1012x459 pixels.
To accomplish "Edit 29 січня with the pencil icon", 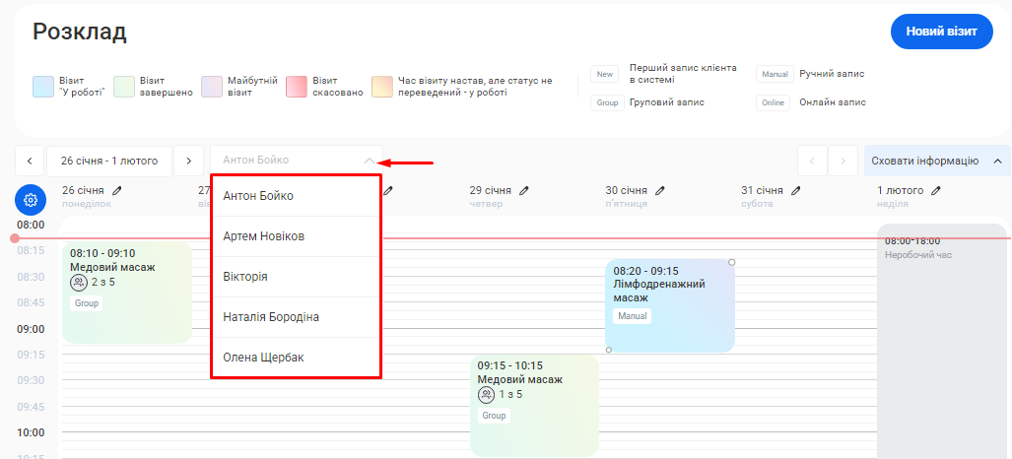I will click(x=525, y=190).
